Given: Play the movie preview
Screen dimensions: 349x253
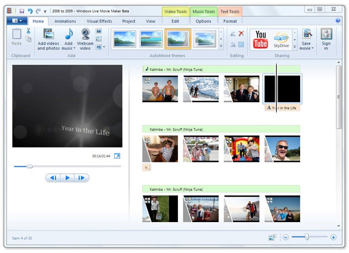Looking at the screenshot, I should point(67,178).
